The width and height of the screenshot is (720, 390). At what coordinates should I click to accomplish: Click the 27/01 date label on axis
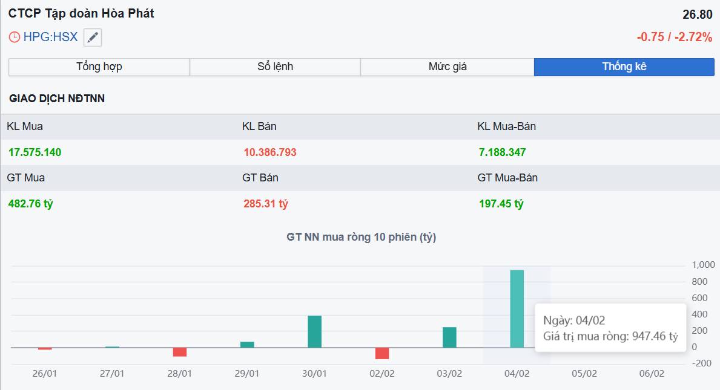[112, 374]
